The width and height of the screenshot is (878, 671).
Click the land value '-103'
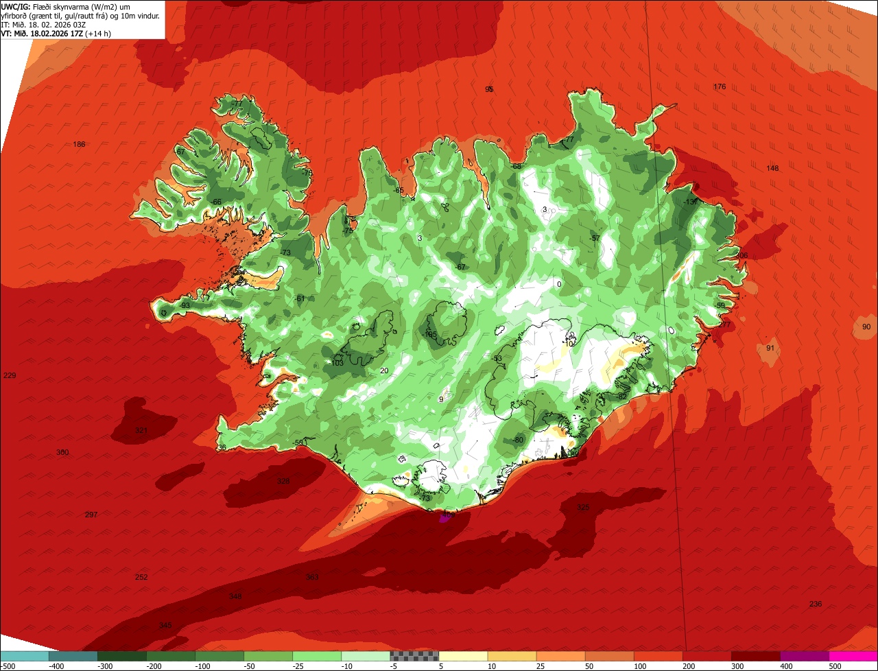coord(337,363)
